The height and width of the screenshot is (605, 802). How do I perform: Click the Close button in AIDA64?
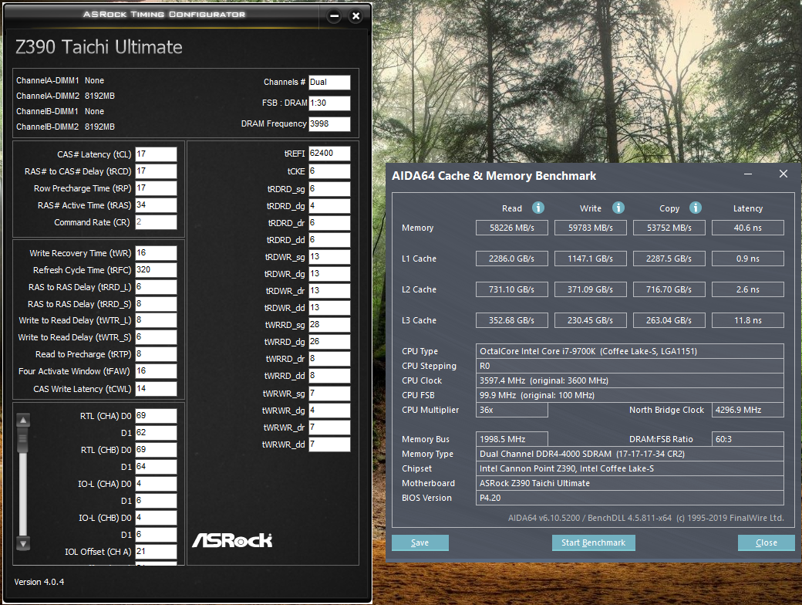tap(767, 542)
